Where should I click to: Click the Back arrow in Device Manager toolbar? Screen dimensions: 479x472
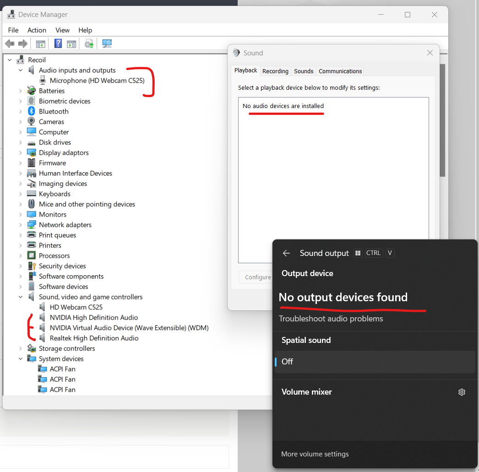point(10,43)
